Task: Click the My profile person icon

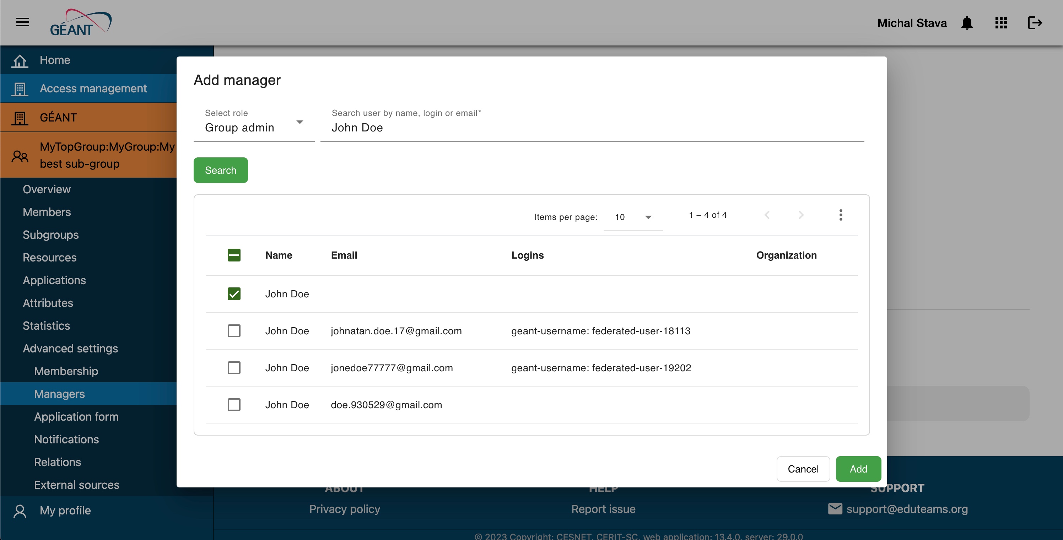Action: 20,511
